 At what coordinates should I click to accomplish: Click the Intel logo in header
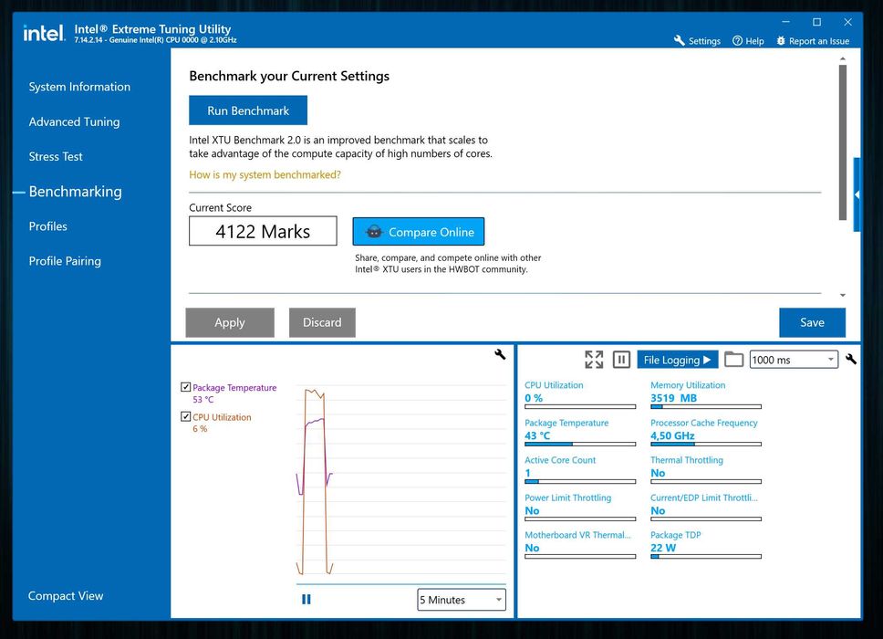(x=44, y=34)
